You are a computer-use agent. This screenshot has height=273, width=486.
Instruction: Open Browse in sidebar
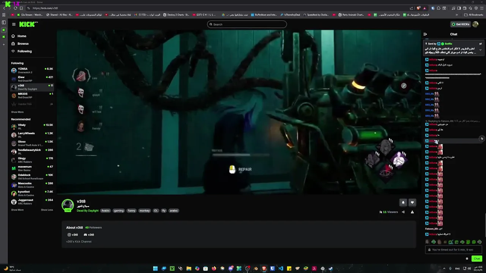(20, 44)
